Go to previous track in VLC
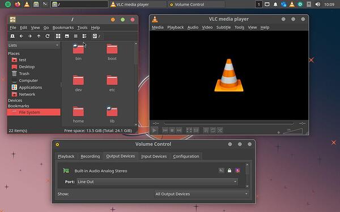Image resolution: width=340 pixels, height=212 pixels. (x=165, y=130)
